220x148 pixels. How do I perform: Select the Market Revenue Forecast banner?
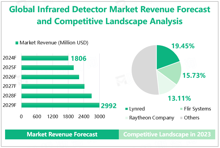click(62, 135)
